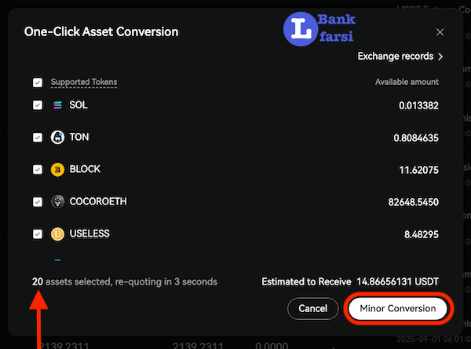Uncheck the SOL checkbox
The image size is (471, 349).
click(38, 105)
